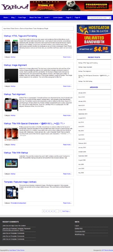This screenshot has width=113, height=252.
Task: Open Azon News Ticker Demo footer link
Action: click(17, 250)
